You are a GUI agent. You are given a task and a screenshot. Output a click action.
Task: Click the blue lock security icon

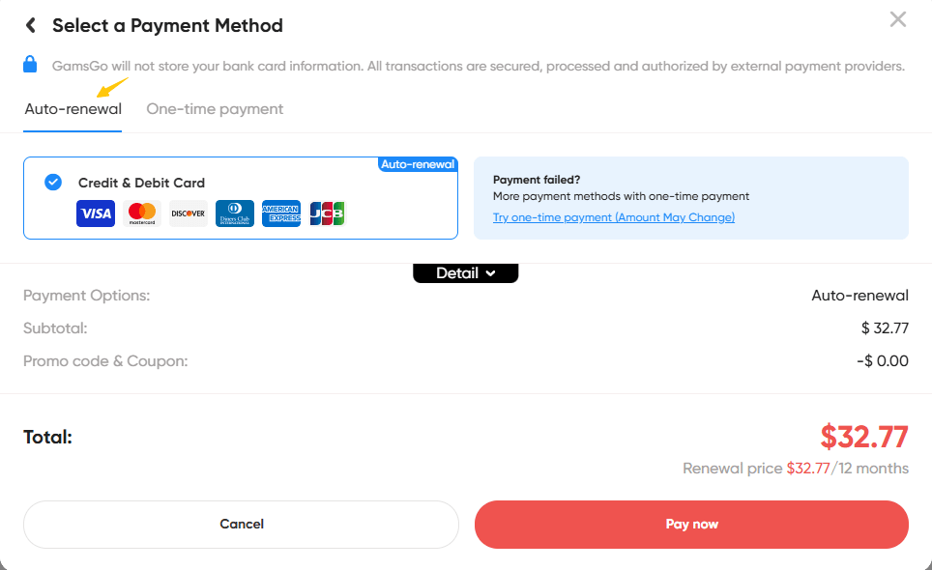(30, 64)
